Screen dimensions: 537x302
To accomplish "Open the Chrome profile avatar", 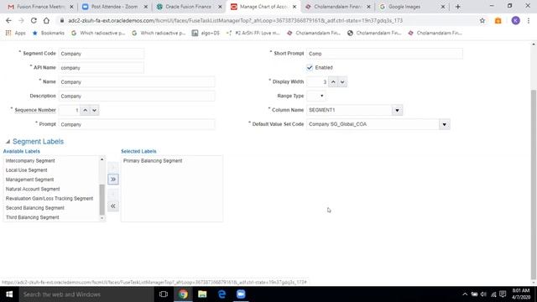I will 515,20.
